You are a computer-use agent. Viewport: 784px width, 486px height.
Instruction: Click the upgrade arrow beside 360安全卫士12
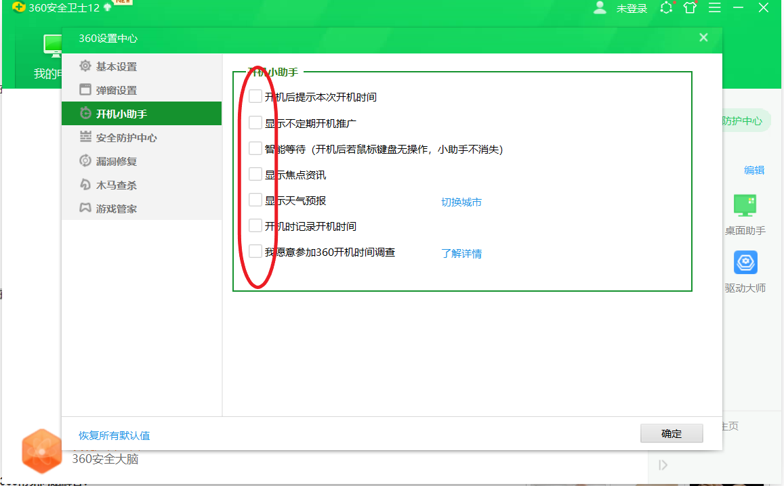[107, 7]
